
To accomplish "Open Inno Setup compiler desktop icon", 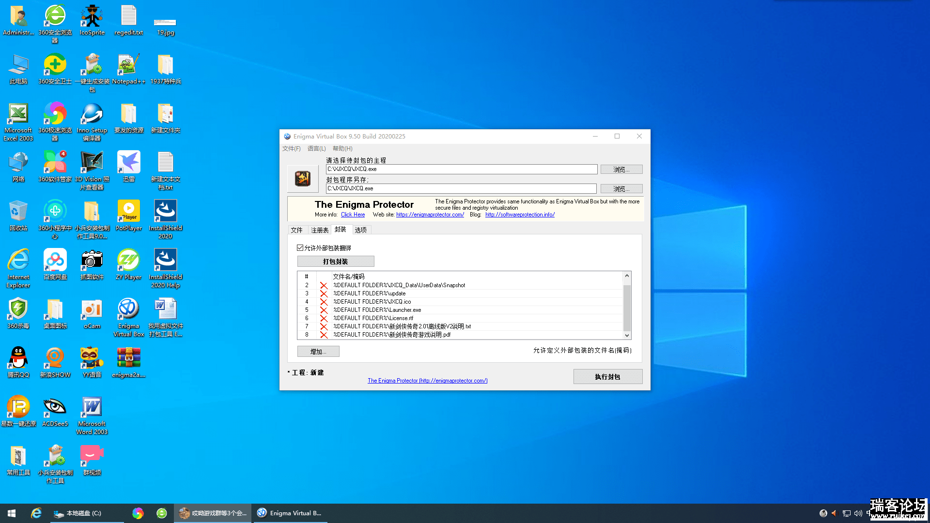I will point(92,122).
